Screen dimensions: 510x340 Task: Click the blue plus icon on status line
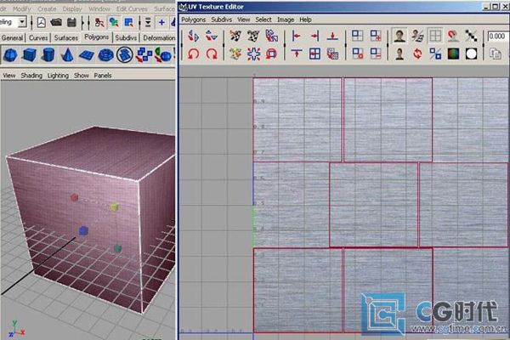click(161, 22)
